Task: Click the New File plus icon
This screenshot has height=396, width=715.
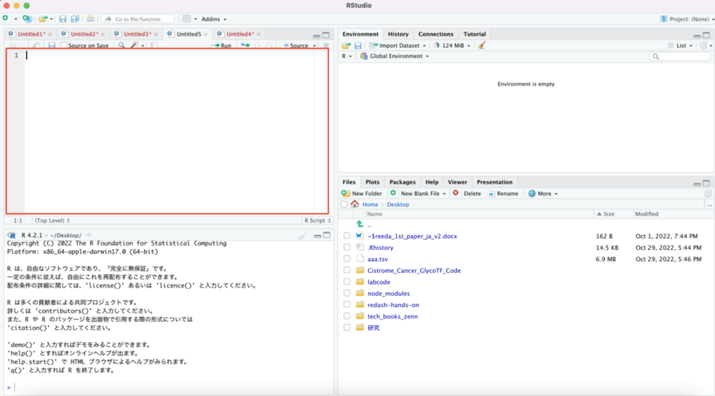Action: [x=5, y=18]
